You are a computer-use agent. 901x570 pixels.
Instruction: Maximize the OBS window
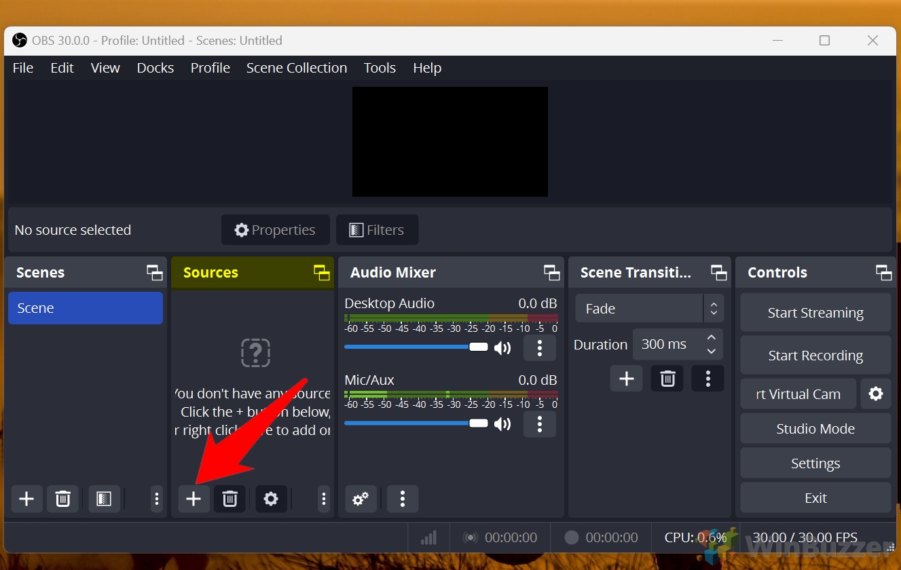click(824, 41)
